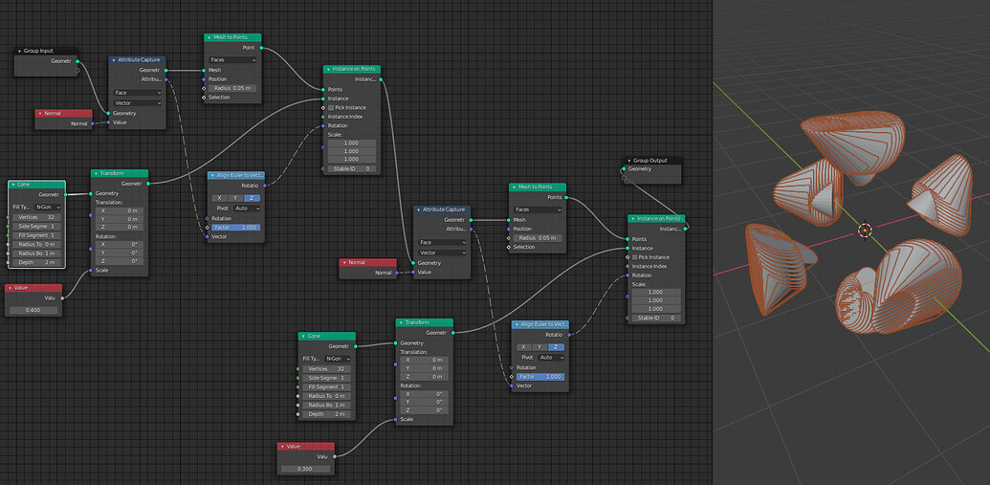
Task: Click first Scale 1.000 field in the first Instance on Points
Action: (x=352, y=143)
